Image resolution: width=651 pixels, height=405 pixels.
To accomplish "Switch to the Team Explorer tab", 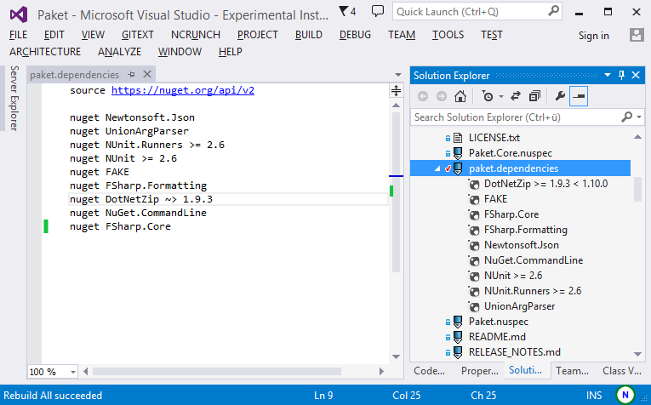I will click(x=572, y=371).
